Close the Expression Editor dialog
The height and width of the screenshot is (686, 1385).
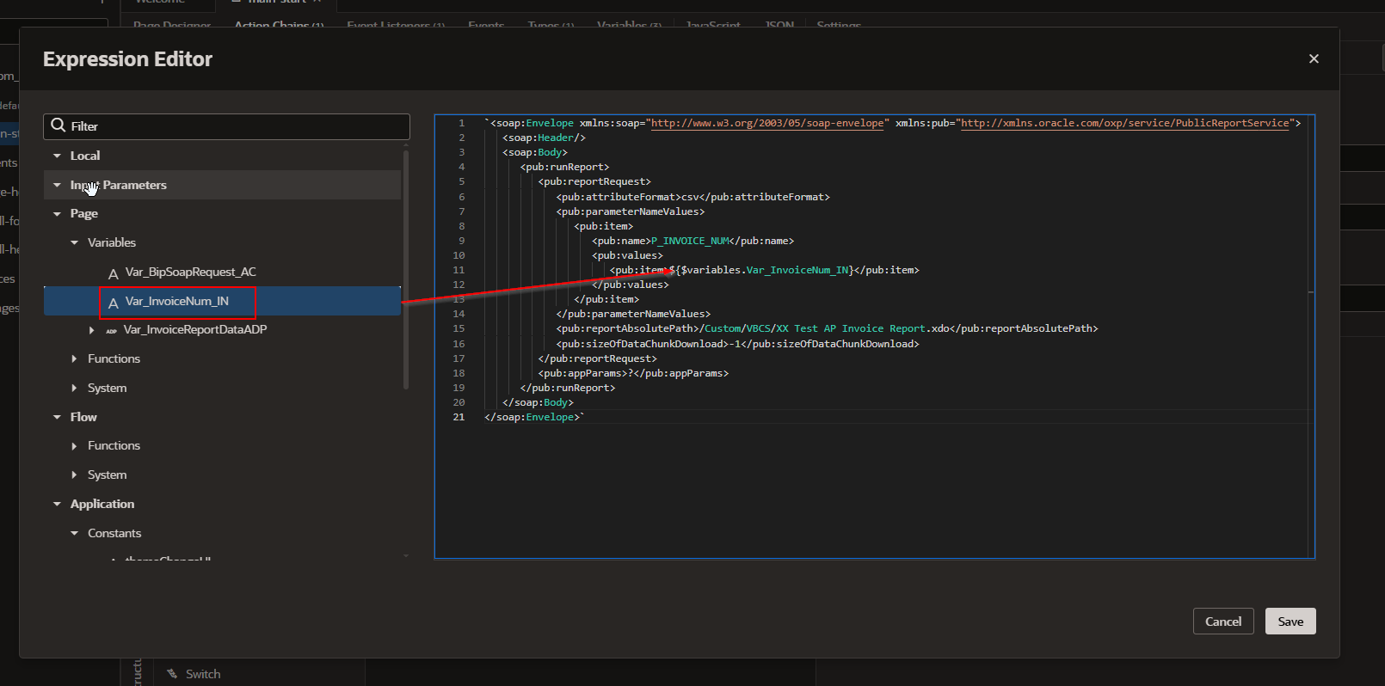[x=1314, y=58]
